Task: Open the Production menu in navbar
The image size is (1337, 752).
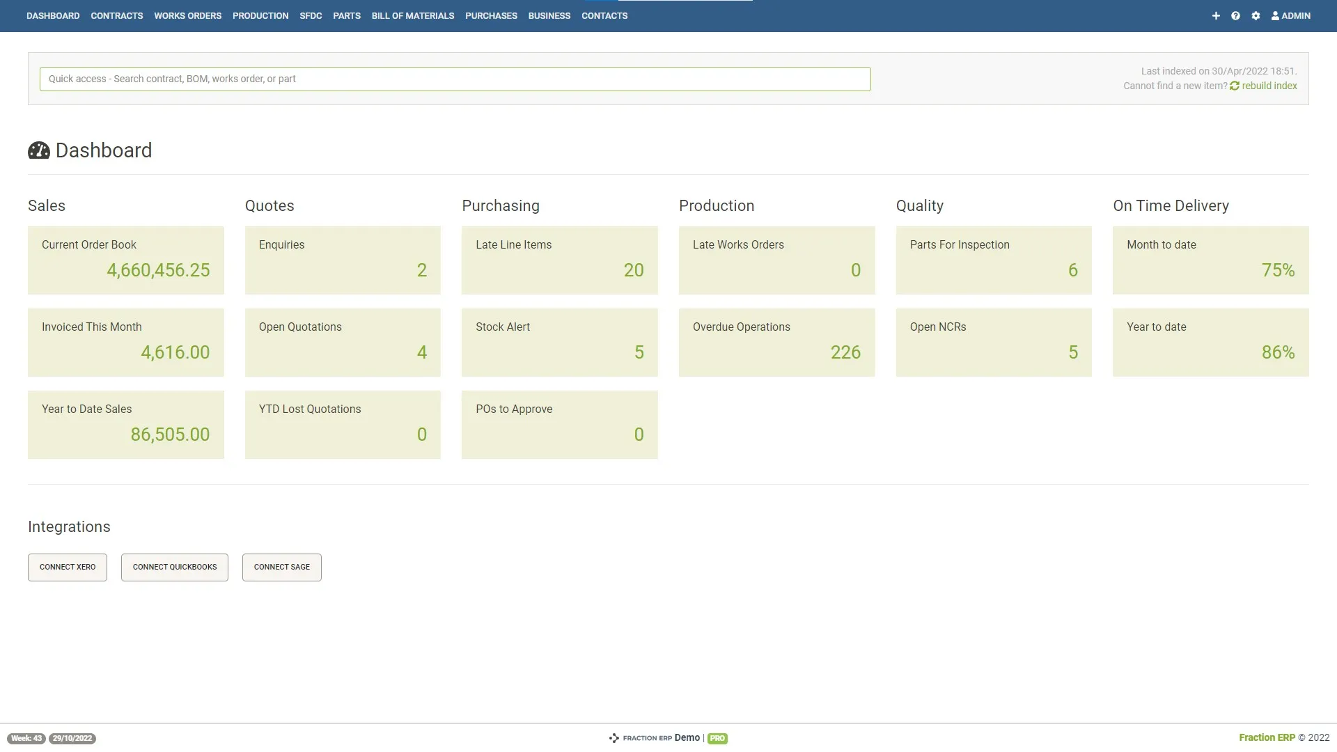Action: 260,15
